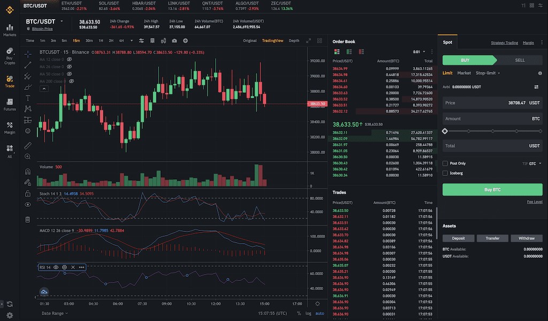Toggle auto scale on the chart
The height and width of the screenshot is (321, 548).
(320, 314)
